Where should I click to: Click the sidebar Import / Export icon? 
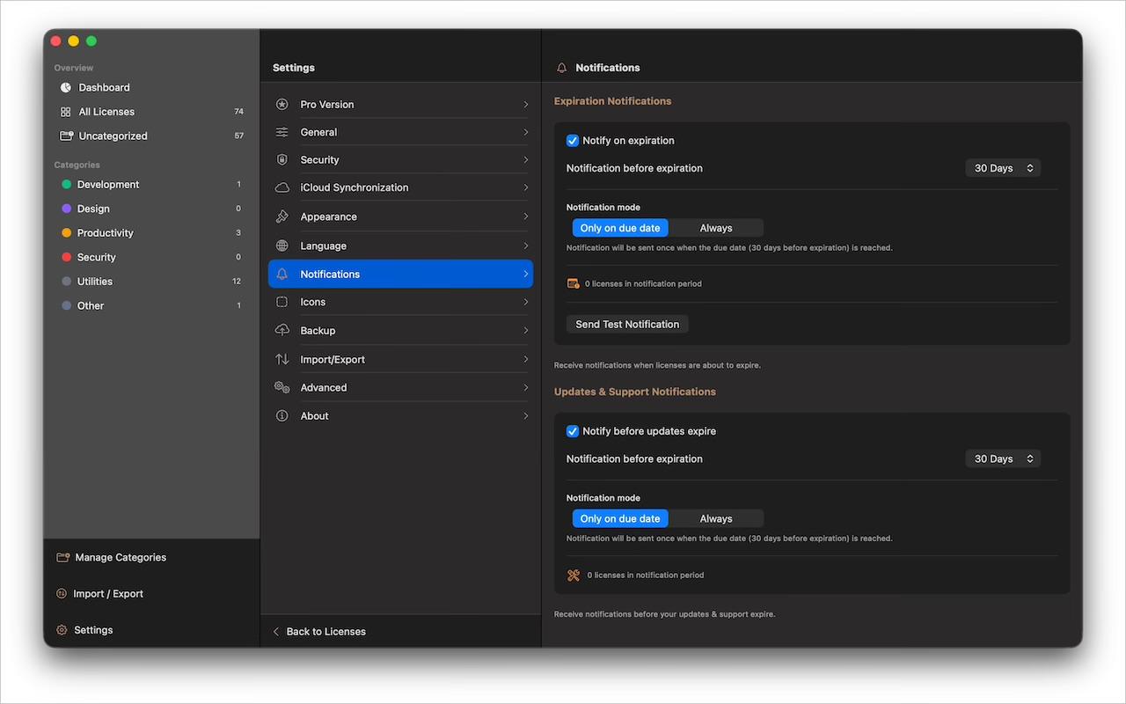tap(62, 594)
